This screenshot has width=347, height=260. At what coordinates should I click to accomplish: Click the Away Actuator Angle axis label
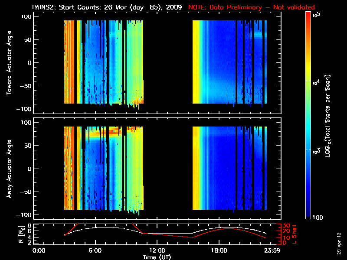coord(9,169)
